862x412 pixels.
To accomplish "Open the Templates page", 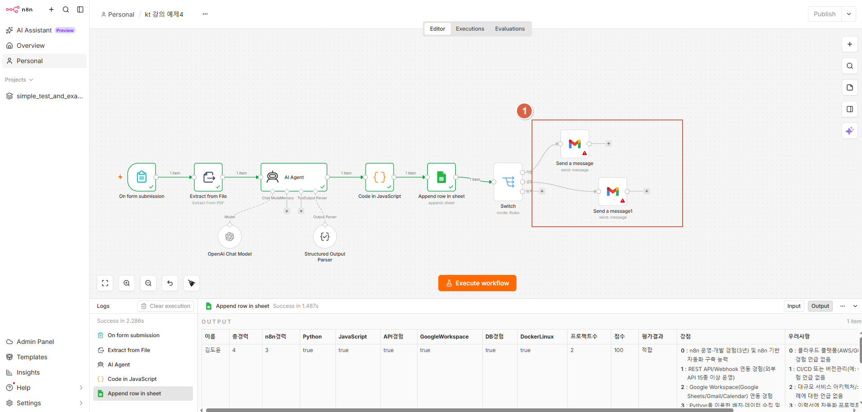I will 44,357.
